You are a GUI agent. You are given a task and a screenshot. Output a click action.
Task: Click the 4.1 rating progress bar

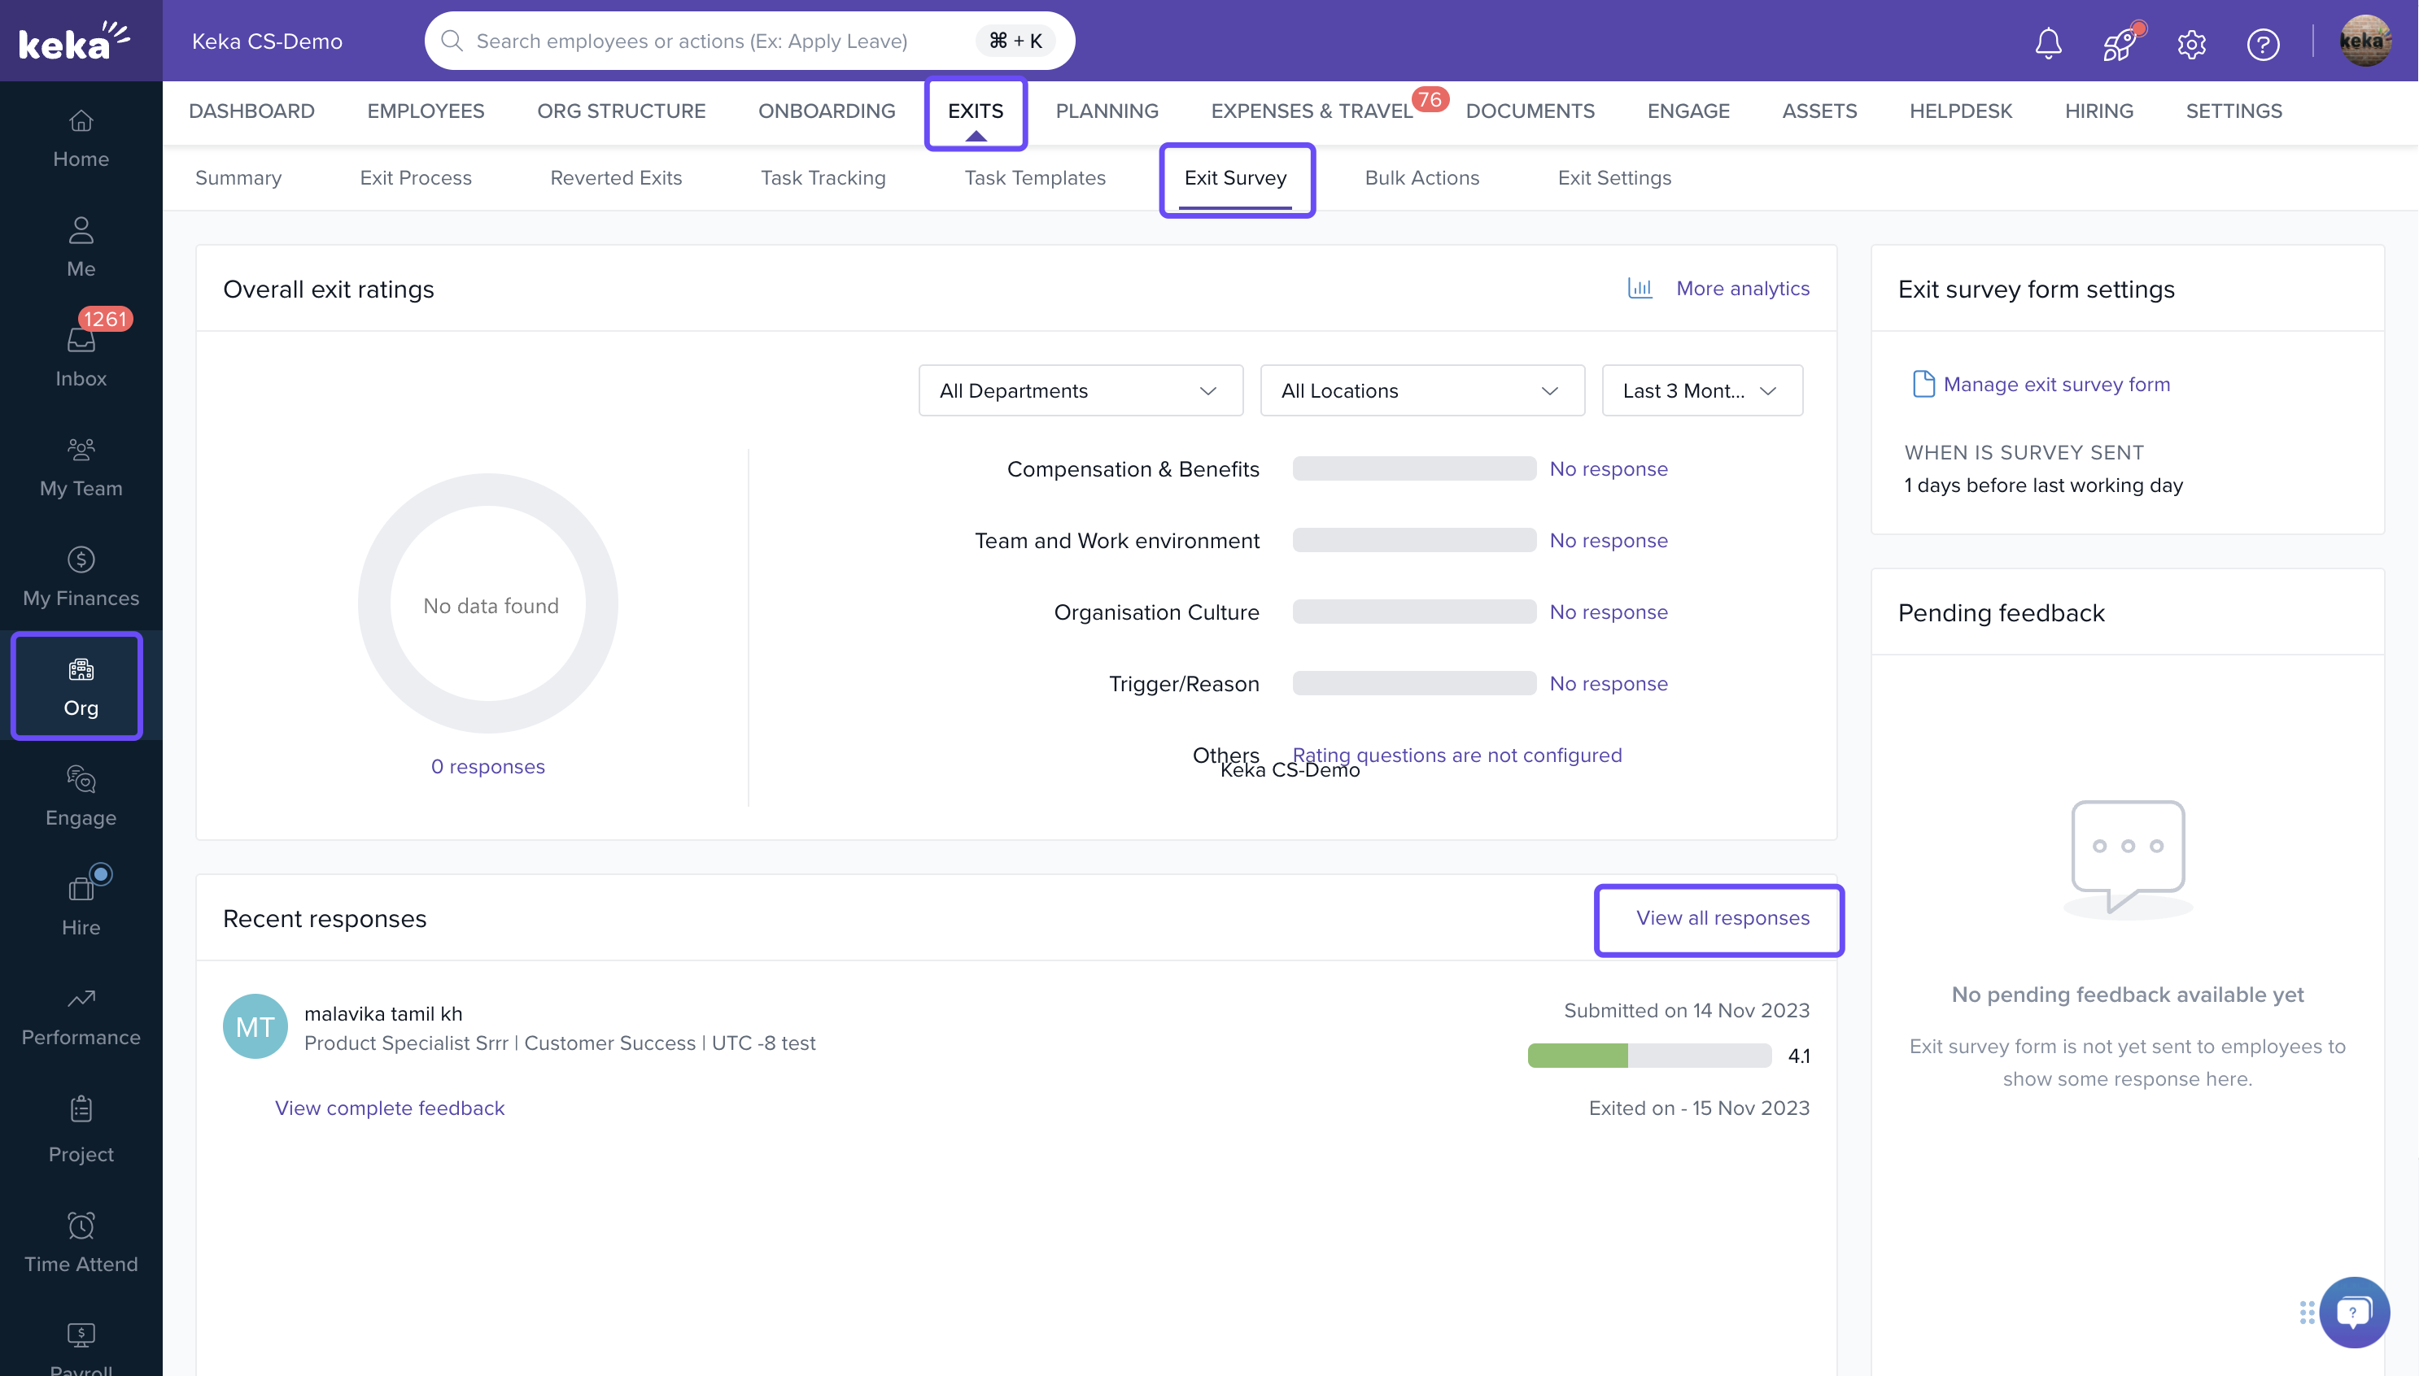coord(1648,1056)
